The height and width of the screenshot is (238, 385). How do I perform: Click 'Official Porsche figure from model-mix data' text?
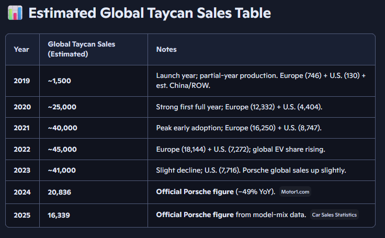231,215
